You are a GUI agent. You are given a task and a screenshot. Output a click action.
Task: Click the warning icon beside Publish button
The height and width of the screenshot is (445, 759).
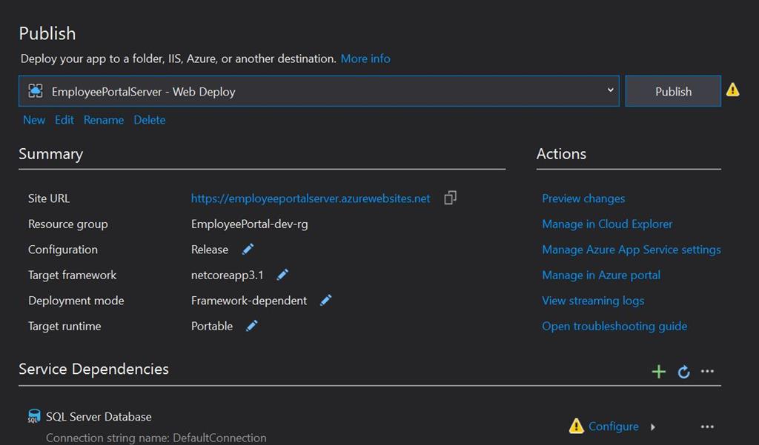pos(732,90)
